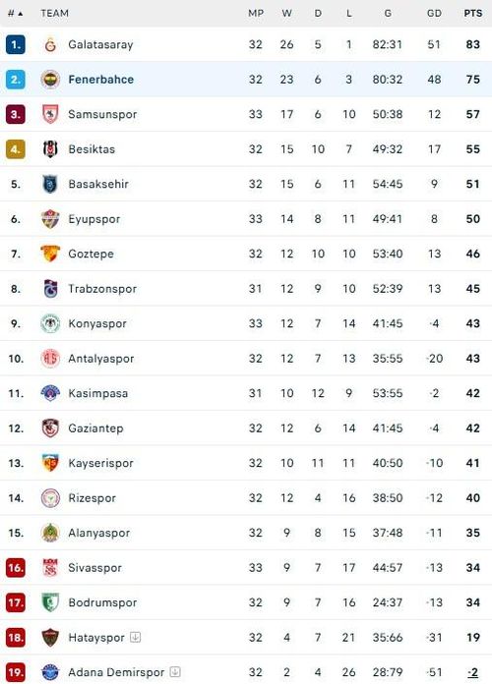Screen dimensions: 492x684
Task: Click the deduction icon beside Adana Demirspor
Action: pos(175,672)
